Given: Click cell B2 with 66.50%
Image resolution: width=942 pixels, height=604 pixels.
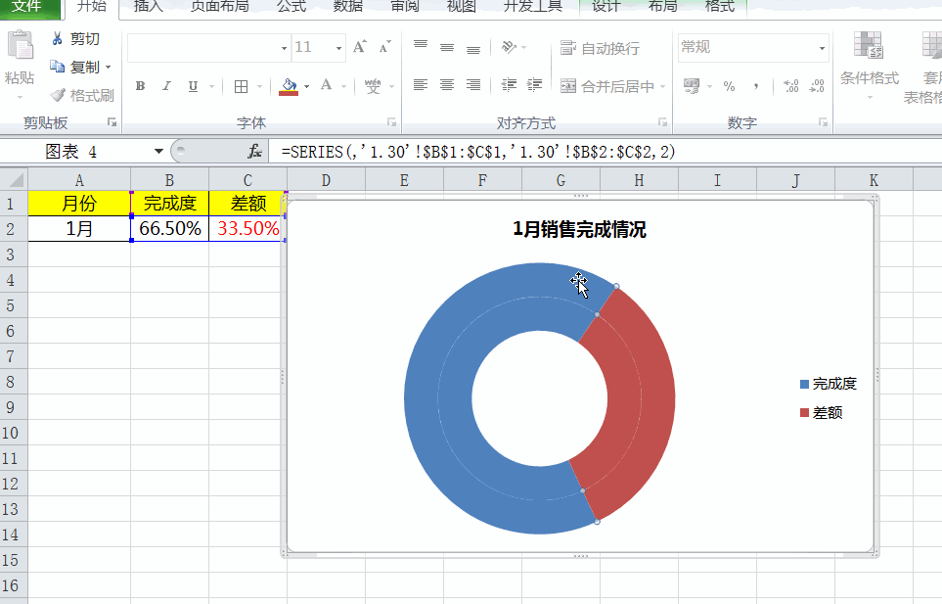Looking at the screenshot, I should click(x=169, y=229).
